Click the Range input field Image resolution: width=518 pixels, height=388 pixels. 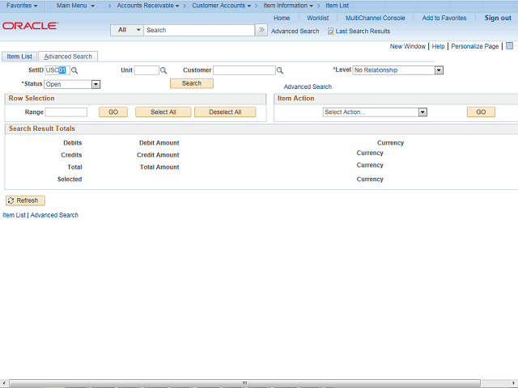pos(66,112)
